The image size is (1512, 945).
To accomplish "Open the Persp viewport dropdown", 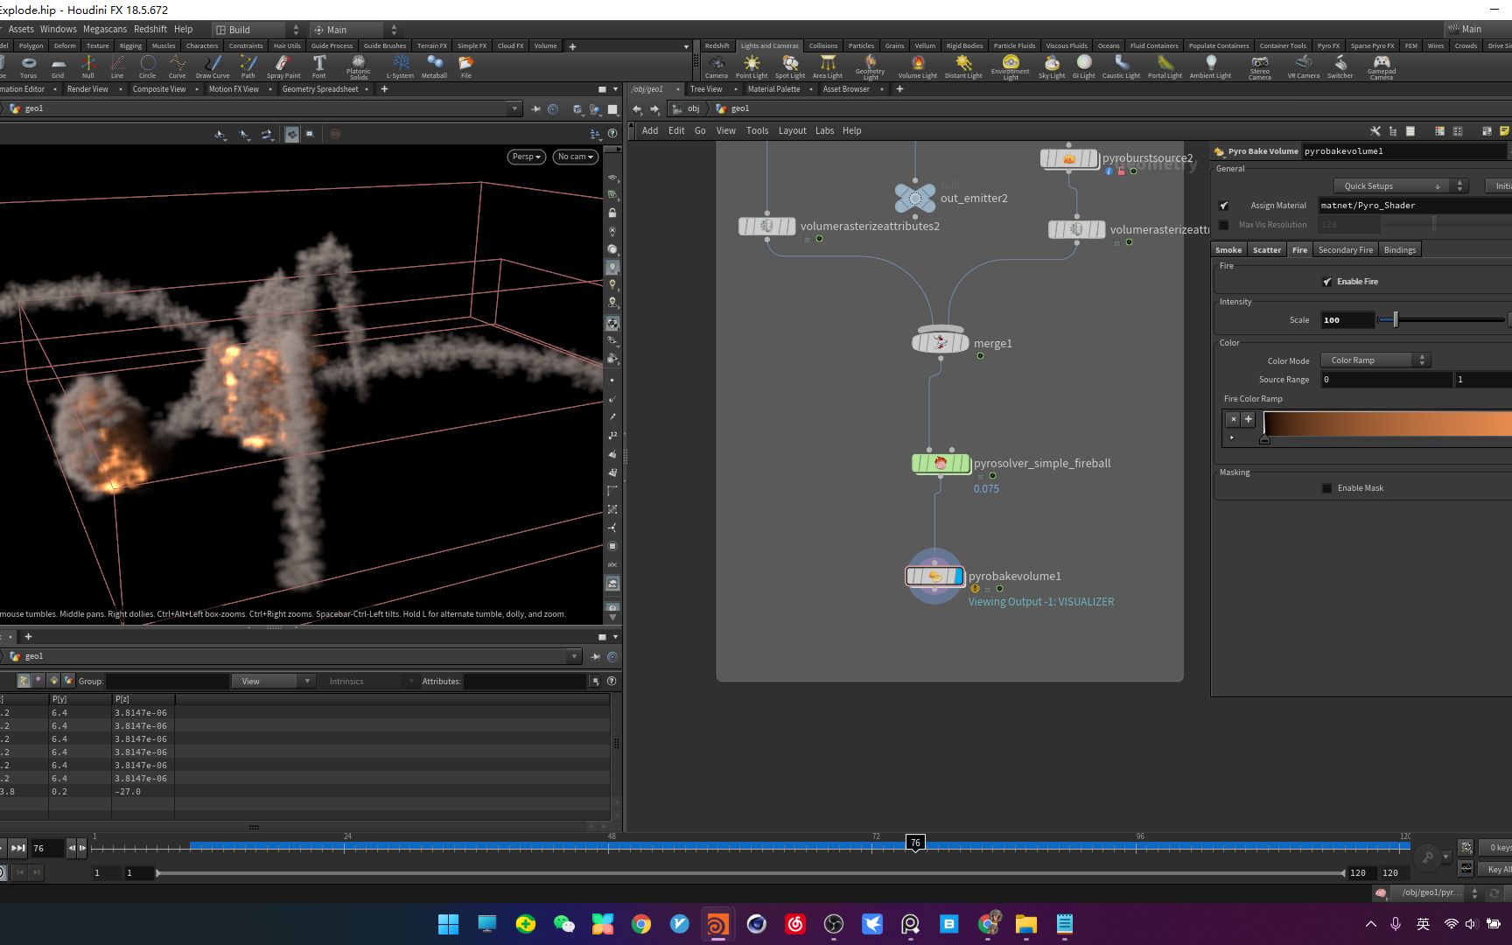I will [527, 157].
